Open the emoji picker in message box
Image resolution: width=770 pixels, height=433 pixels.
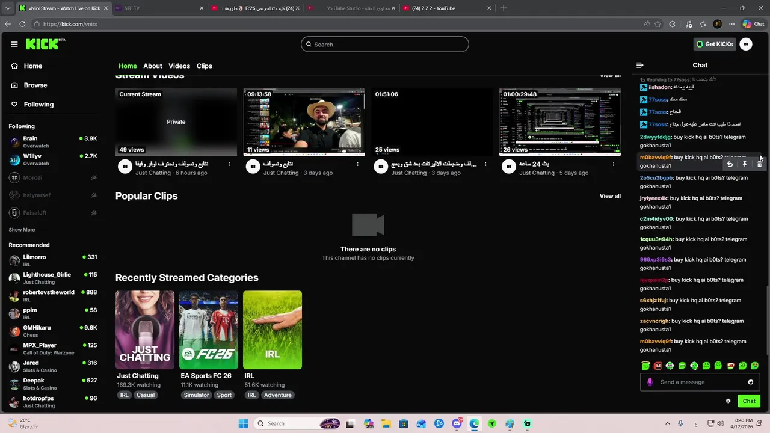pos(751,382)
